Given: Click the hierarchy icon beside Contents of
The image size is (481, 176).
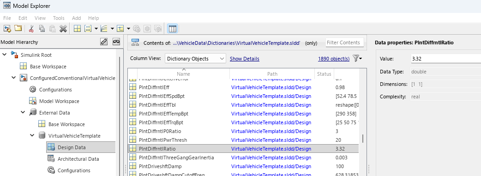Looking at the screenshot, I should (135, 42).
